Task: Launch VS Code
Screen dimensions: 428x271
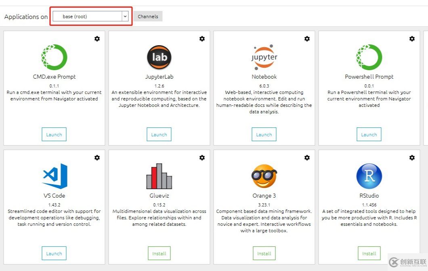Action: tap(54, 253)
